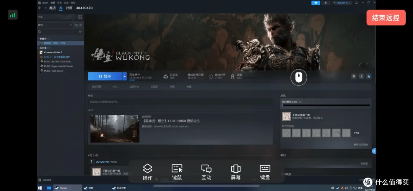Go back with the Steam back arrow
The width and height of the screenshot is (413, 191).
click(40, 8)
